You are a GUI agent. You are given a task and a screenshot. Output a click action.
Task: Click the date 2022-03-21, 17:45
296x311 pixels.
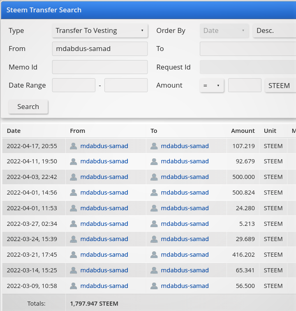32,255
